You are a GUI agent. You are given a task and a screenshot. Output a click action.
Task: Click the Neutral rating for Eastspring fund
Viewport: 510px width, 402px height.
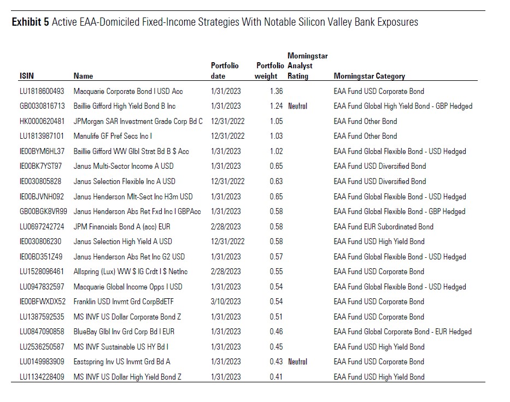pos(297,362)
